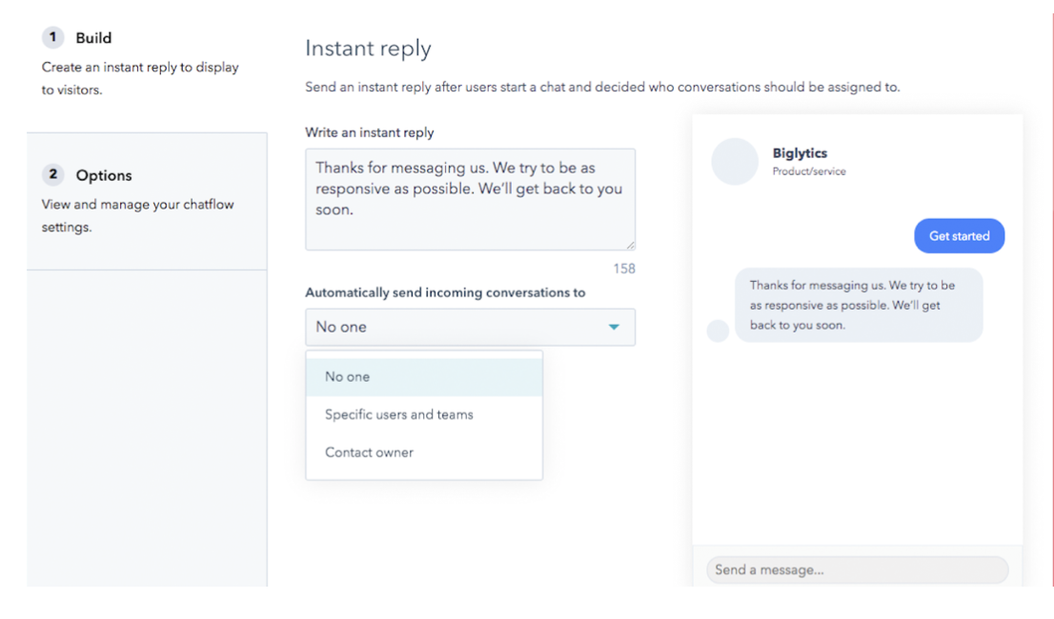Open the conversation assignment dropdown
Viewport: 1054px width, 619px height.
pyautogui.click(x=470, y=327)
